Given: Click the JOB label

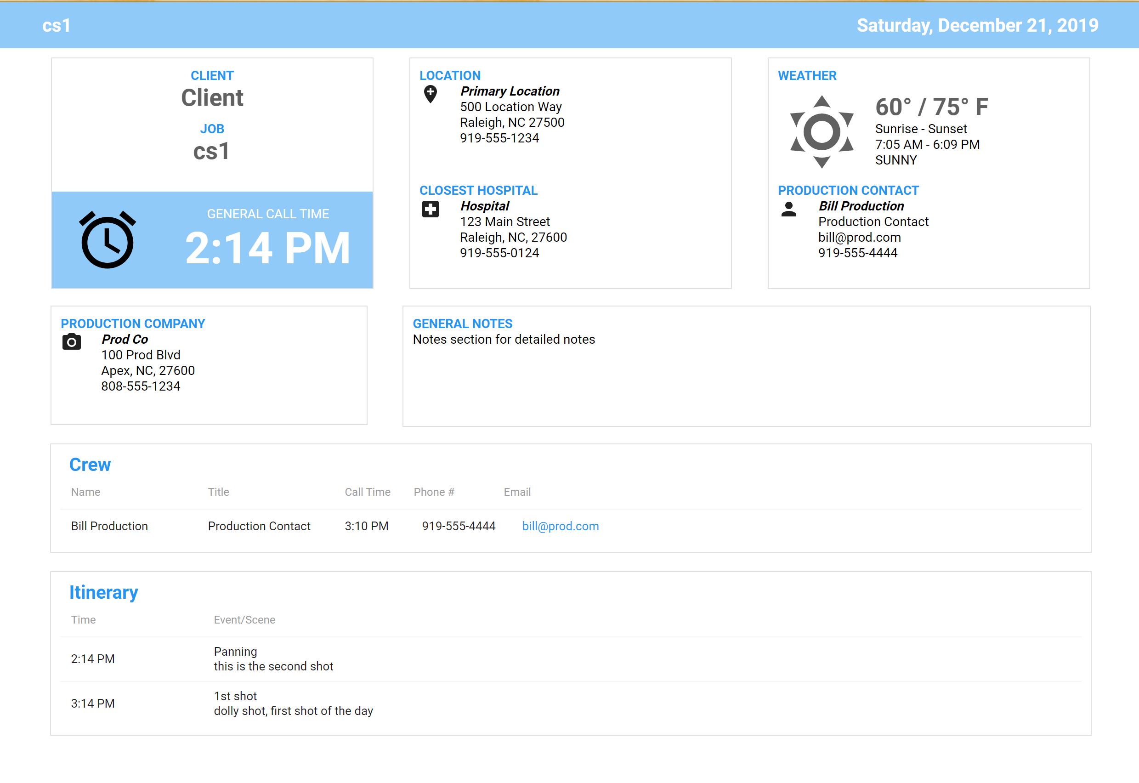Looking at the screenshot, I should [212, 129].
